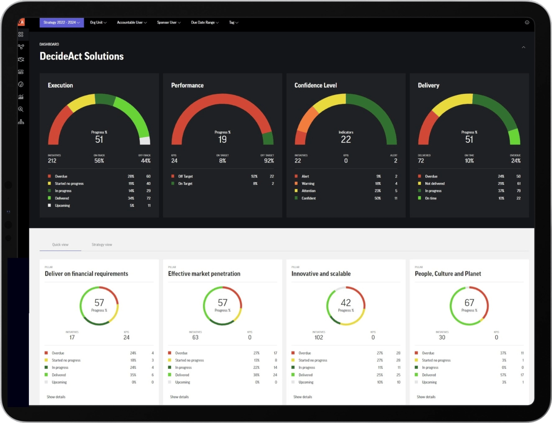Collapse the dashboard header with chevron

coord(524,47)
